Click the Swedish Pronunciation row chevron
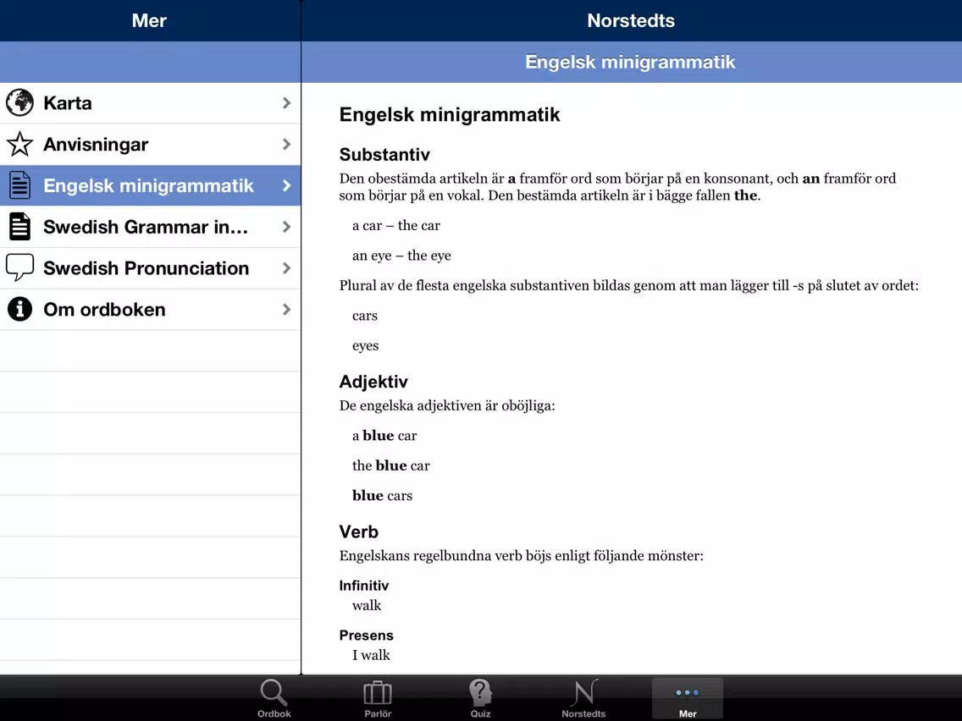This screenshot has width=962, height=721. (x=286, y=268)
